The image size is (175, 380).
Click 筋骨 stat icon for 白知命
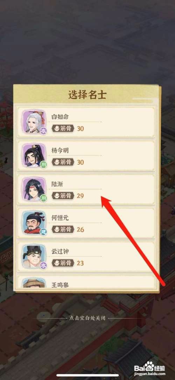tap(57, 128)
